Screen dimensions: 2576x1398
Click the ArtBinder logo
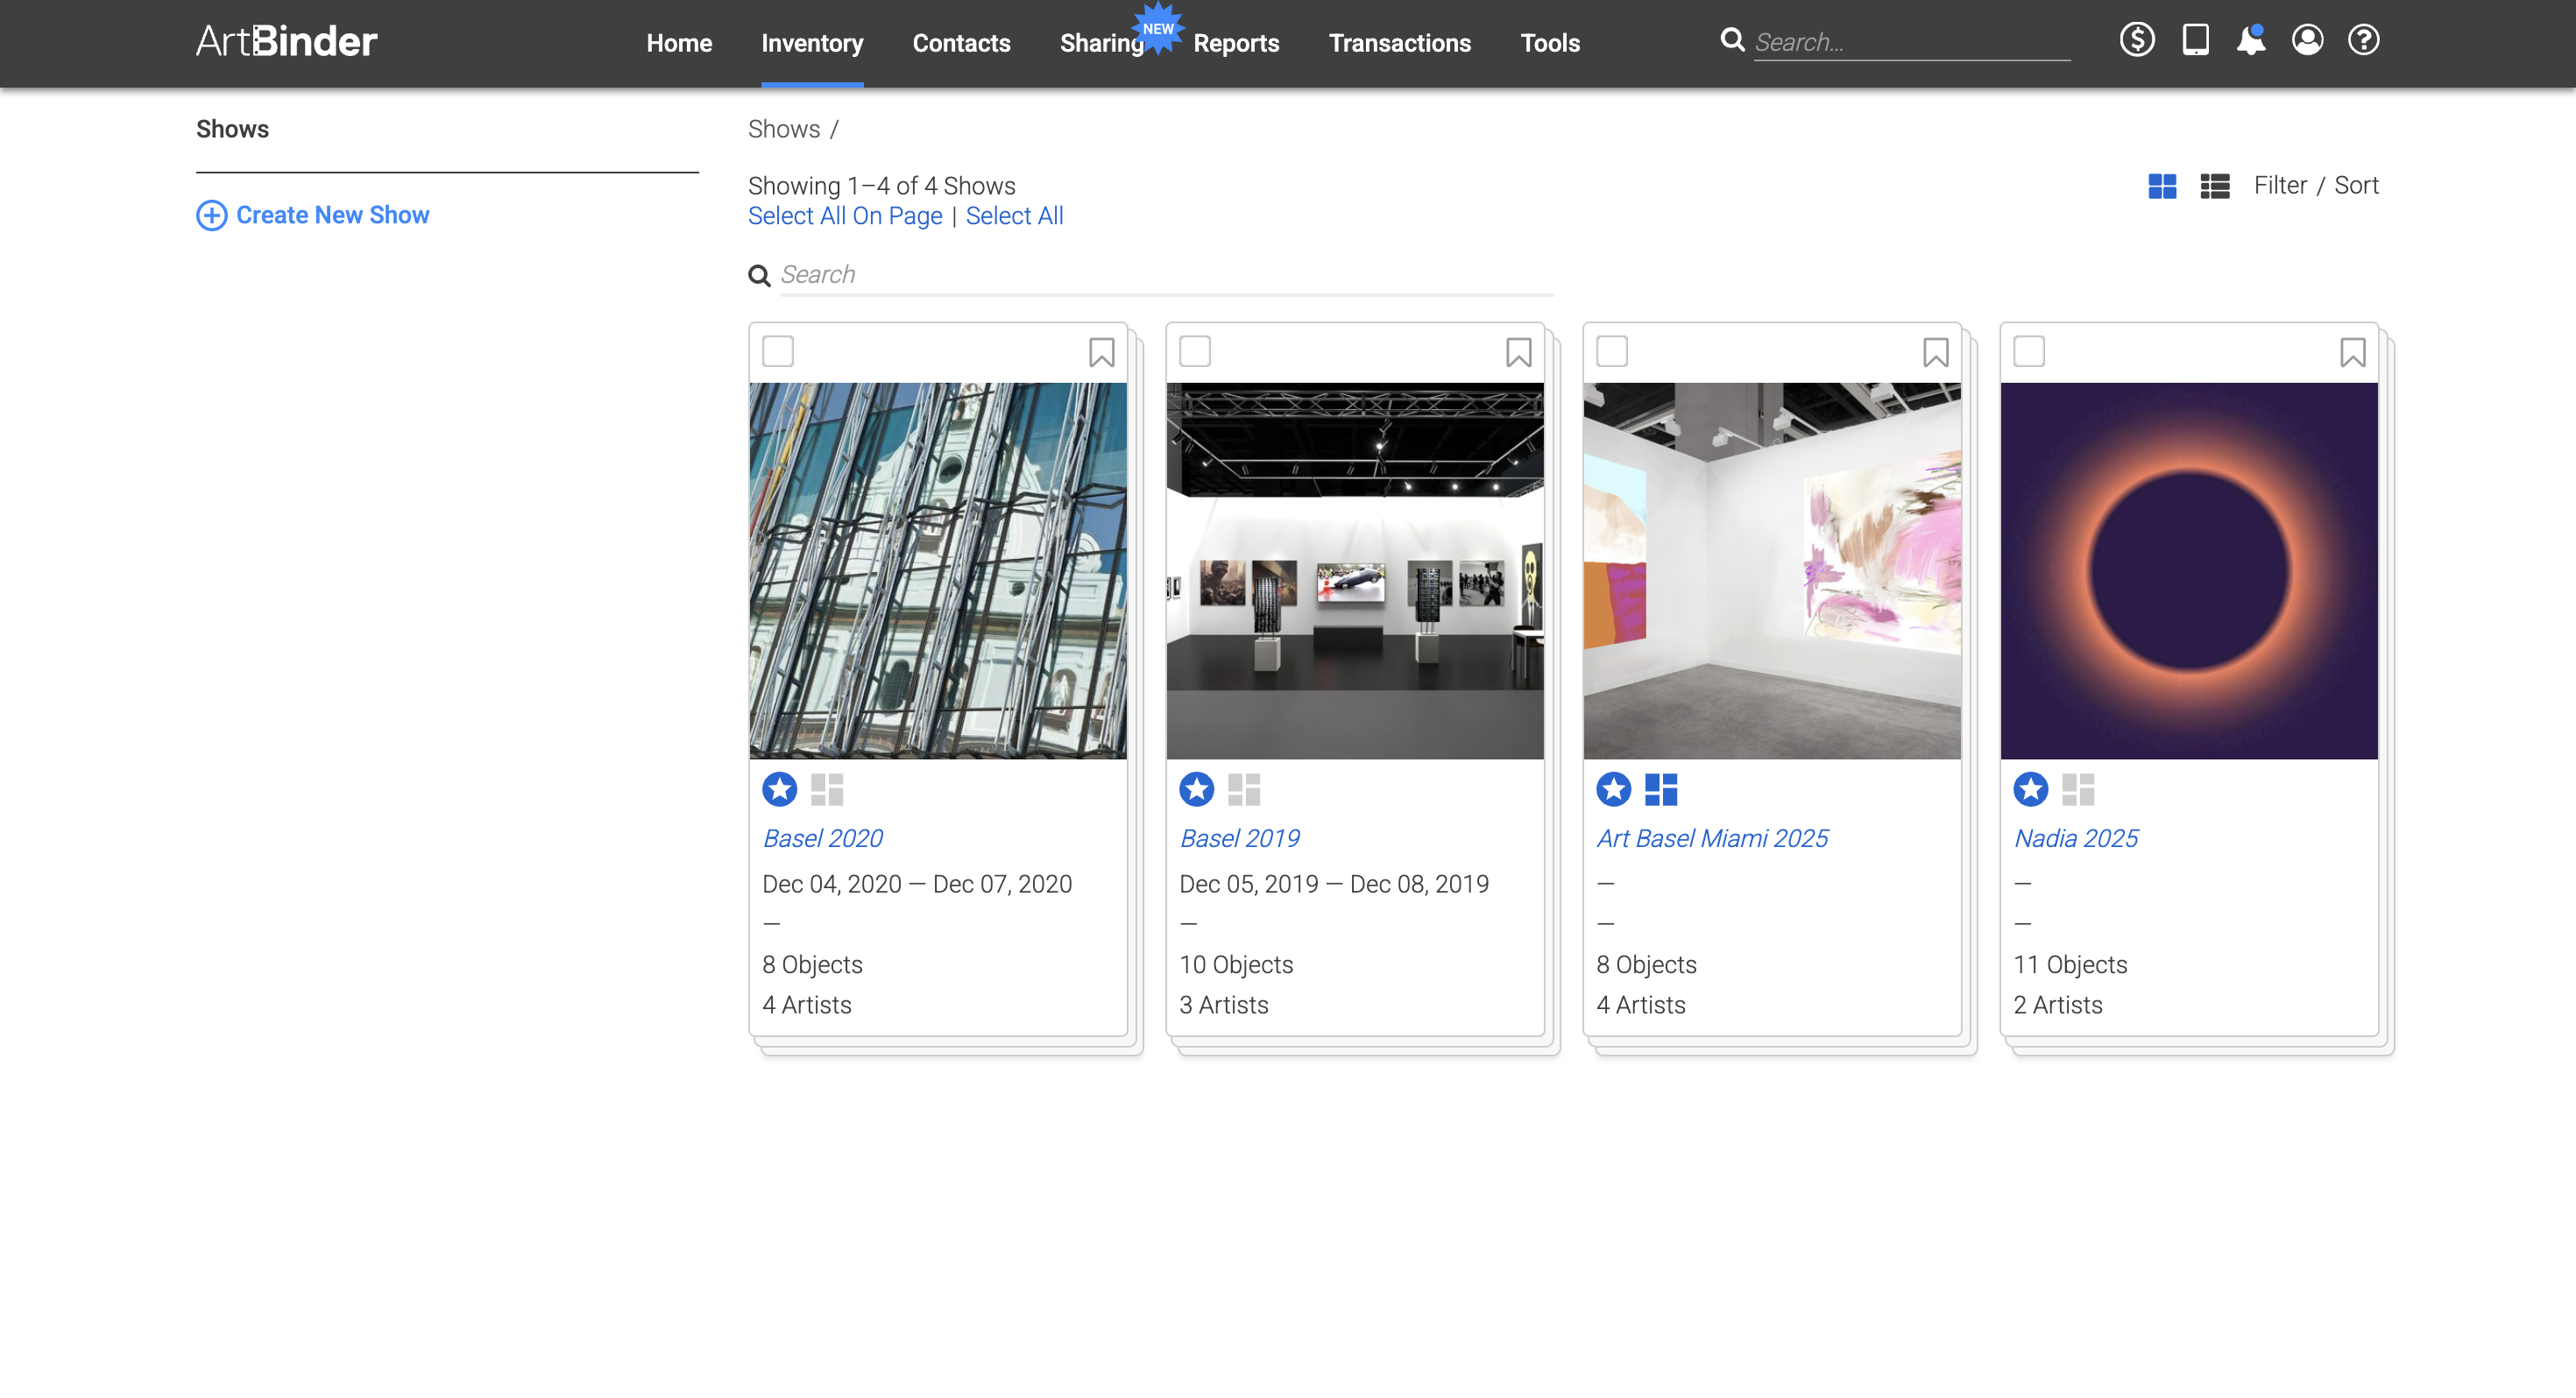286,41
